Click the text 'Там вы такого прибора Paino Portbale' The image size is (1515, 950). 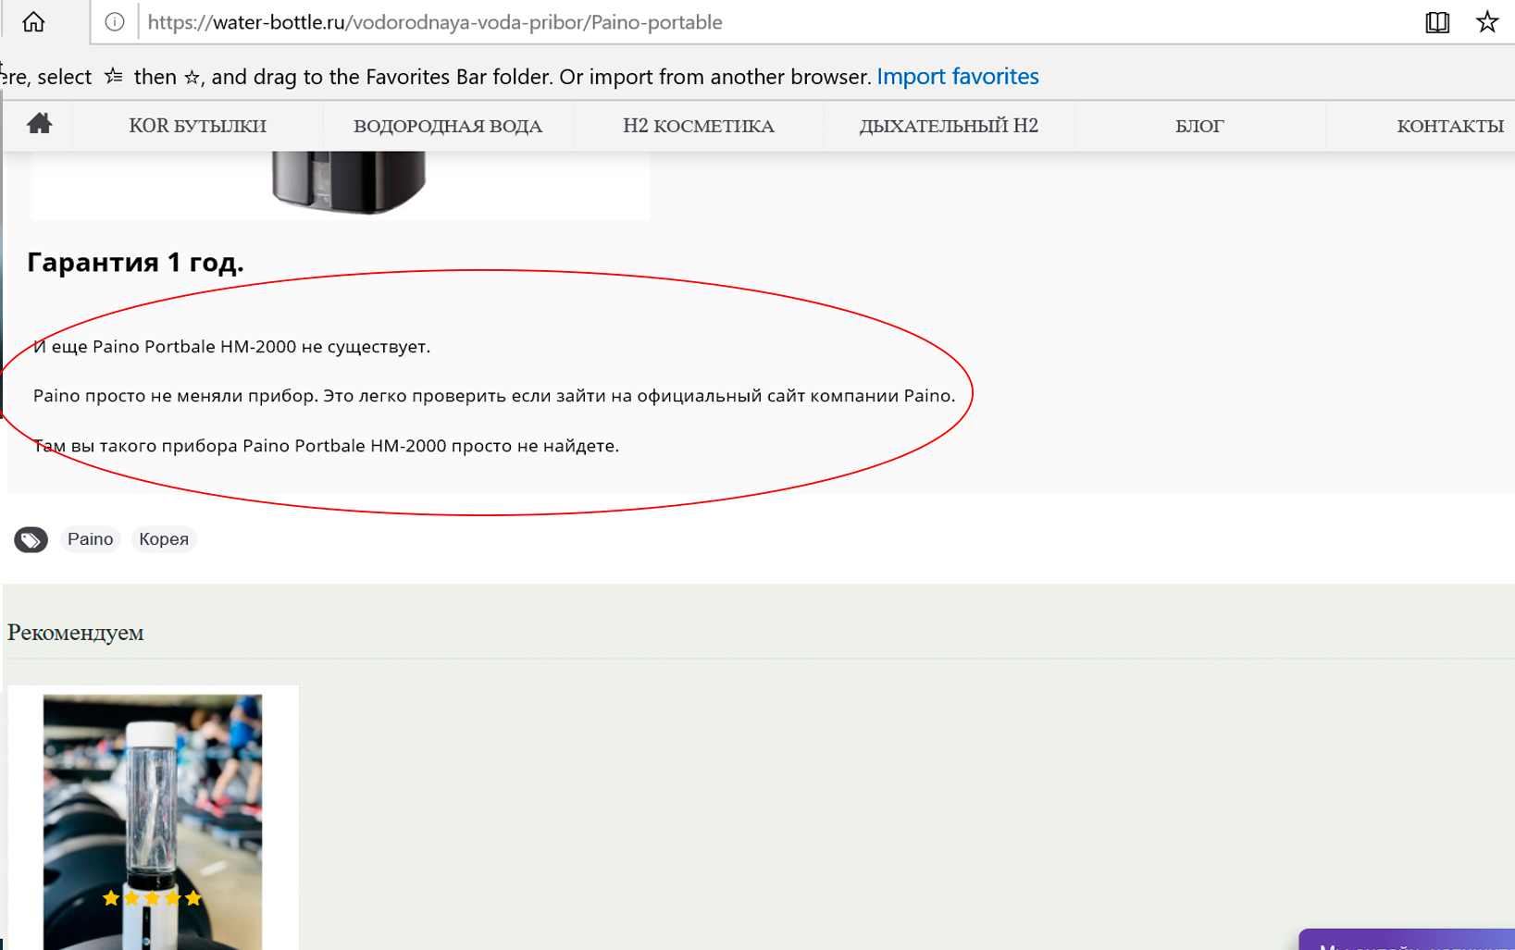click(199, 446)
